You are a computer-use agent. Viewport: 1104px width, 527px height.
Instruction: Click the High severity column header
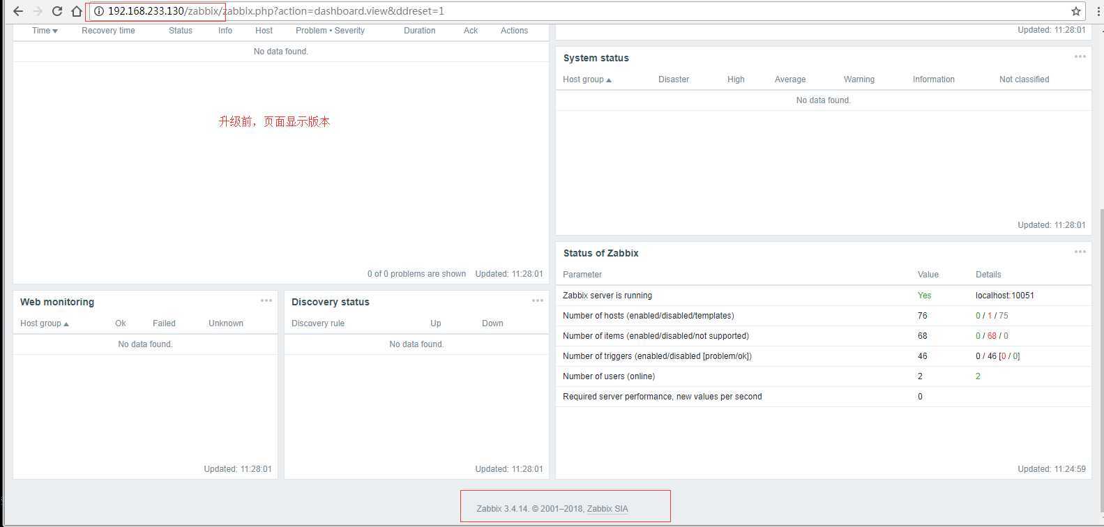(x=736, y=79)
